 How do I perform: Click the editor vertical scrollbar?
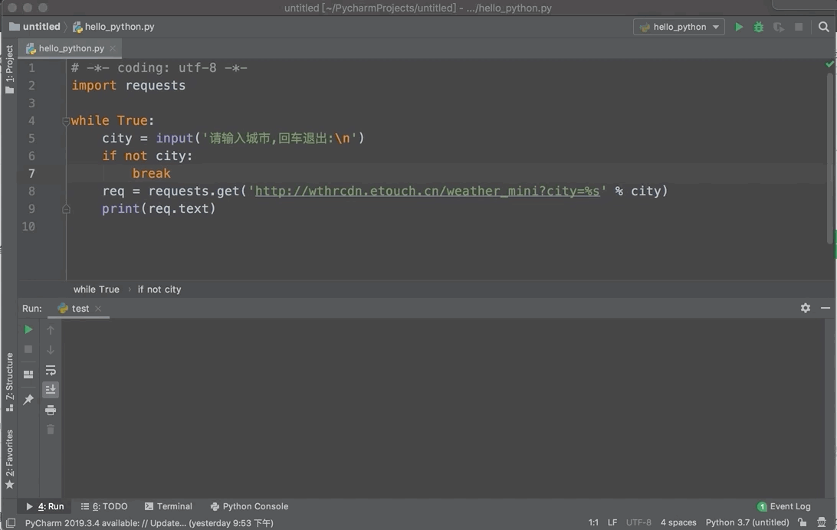(x=830, y=158)
